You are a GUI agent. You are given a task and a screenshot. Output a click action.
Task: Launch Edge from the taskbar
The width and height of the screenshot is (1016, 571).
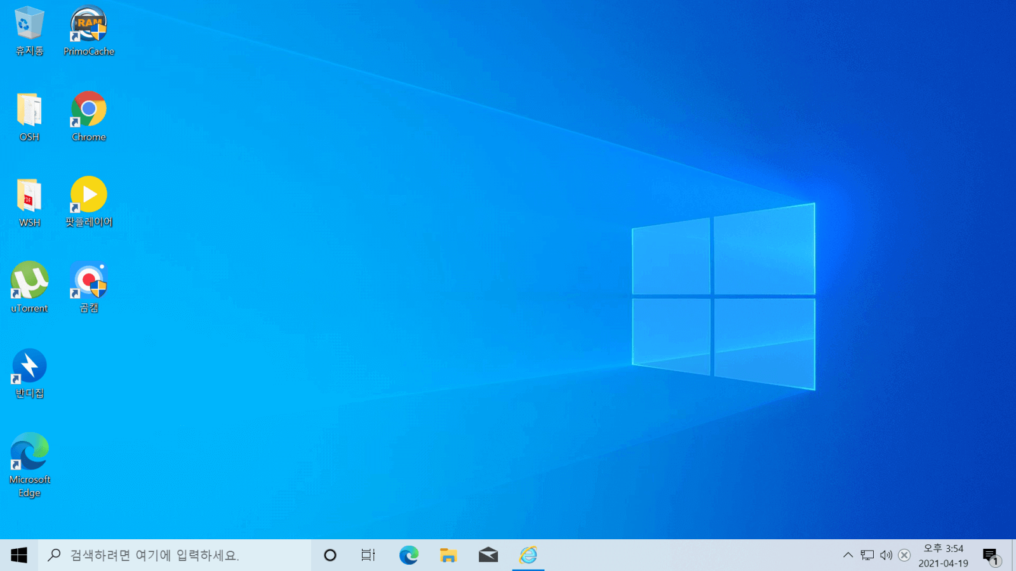tap(409, 555)
